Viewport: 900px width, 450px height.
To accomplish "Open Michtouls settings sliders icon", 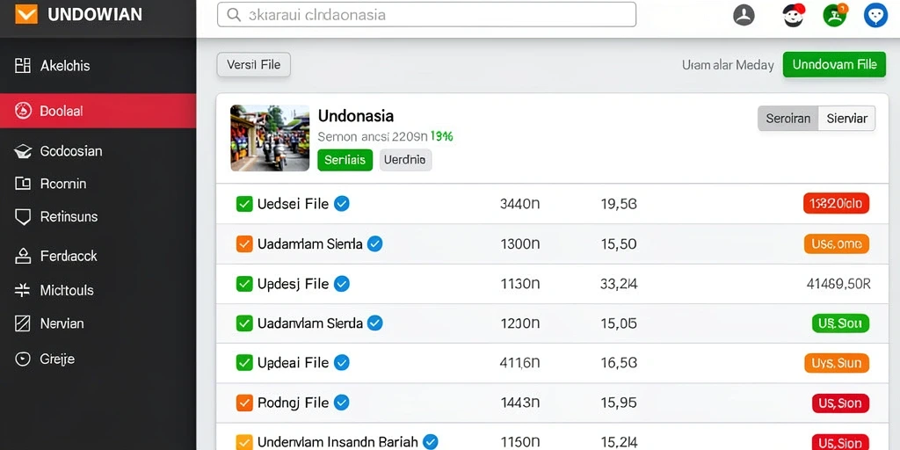I will 22,290.
